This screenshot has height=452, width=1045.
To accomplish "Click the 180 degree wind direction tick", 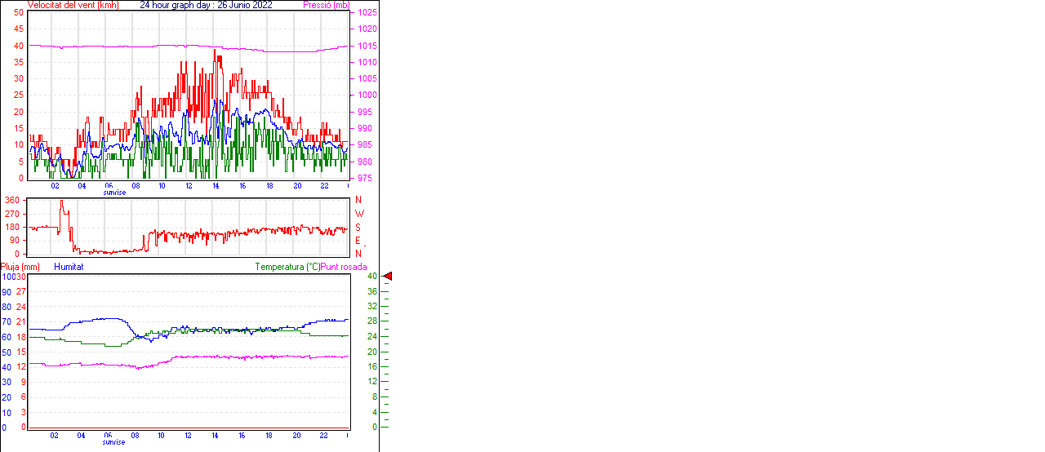I will [12, 227].
